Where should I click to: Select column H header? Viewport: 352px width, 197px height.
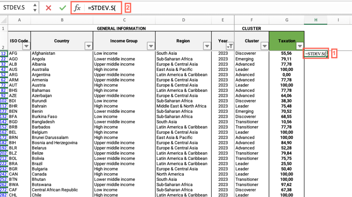(x=316, y=20)
